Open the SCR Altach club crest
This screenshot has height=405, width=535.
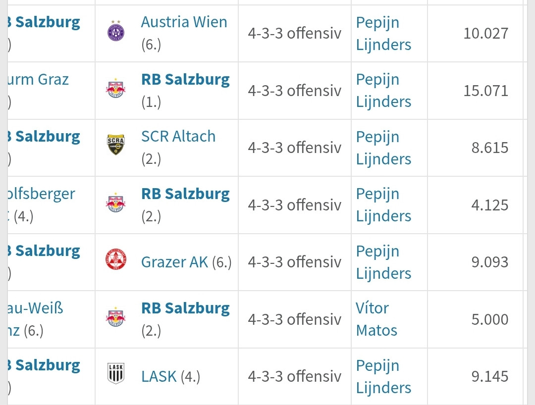pyautogui.click(x=116, y=148)
